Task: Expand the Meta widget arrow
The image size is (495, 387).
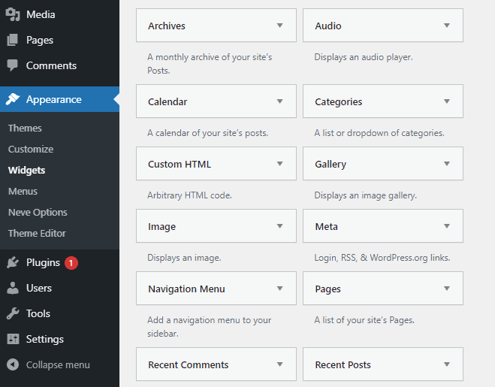Action: pyautogui.click(x=447, y=226)
